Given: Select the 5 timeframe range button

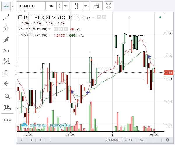Looking at the screenshot, I should point(40,140).
